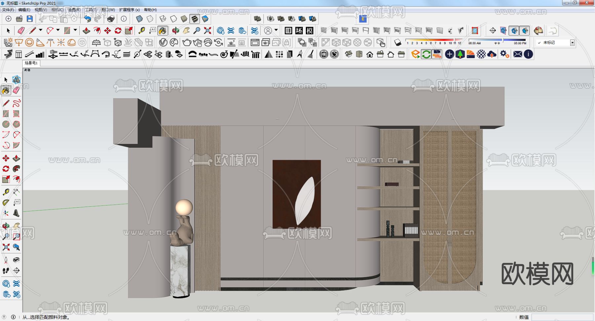The width and height of the screenshot is (595, 321).
Task: Click the 模 button in top toolbar
Action: coord(310,31)
